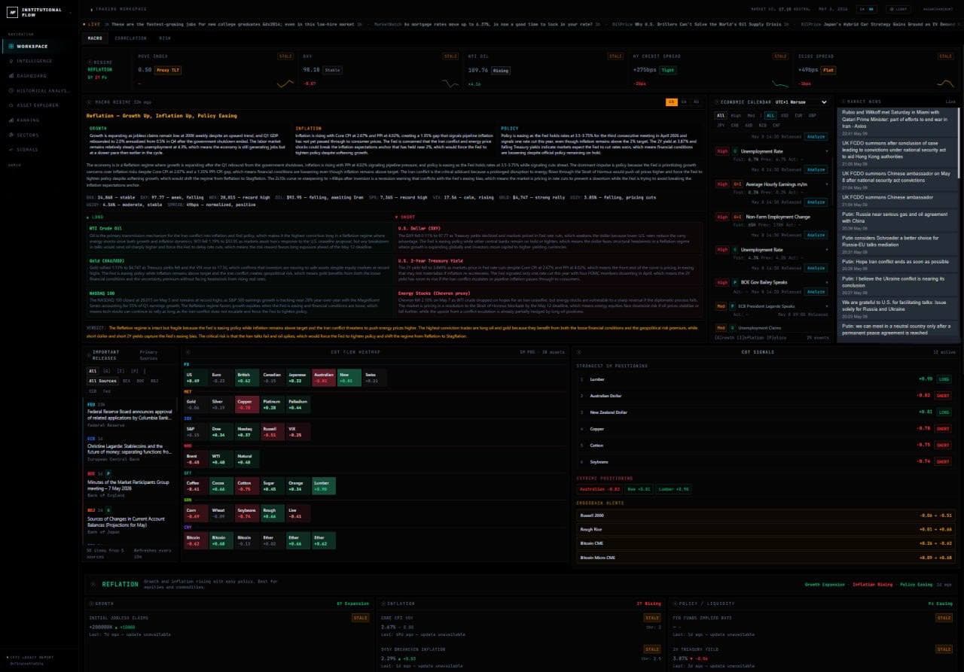
Task: Click the Macro Regime panel header icon
Action: point(89,102)
